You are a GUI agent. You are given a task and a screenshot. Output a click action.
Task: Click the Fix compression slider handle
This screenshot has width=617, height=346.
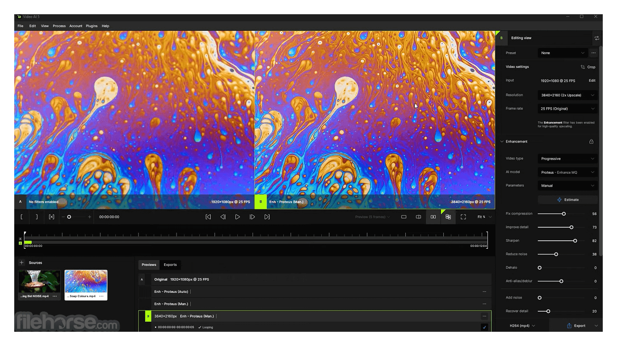coord(564,214)
